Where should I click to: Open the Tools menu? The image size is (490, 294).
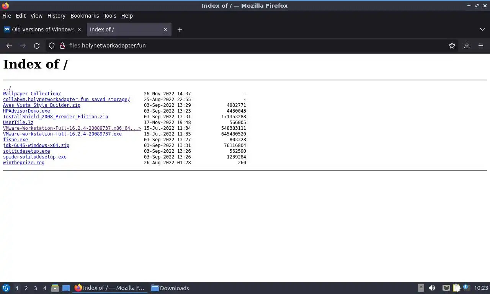point(110,16)
